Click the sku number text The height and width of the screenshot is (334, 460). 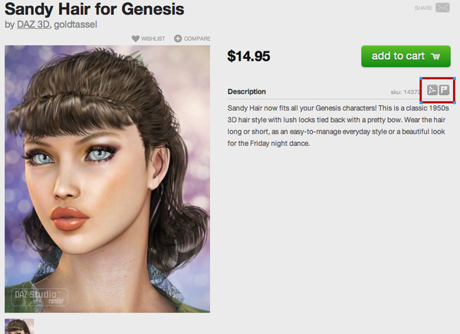point(406,92)
